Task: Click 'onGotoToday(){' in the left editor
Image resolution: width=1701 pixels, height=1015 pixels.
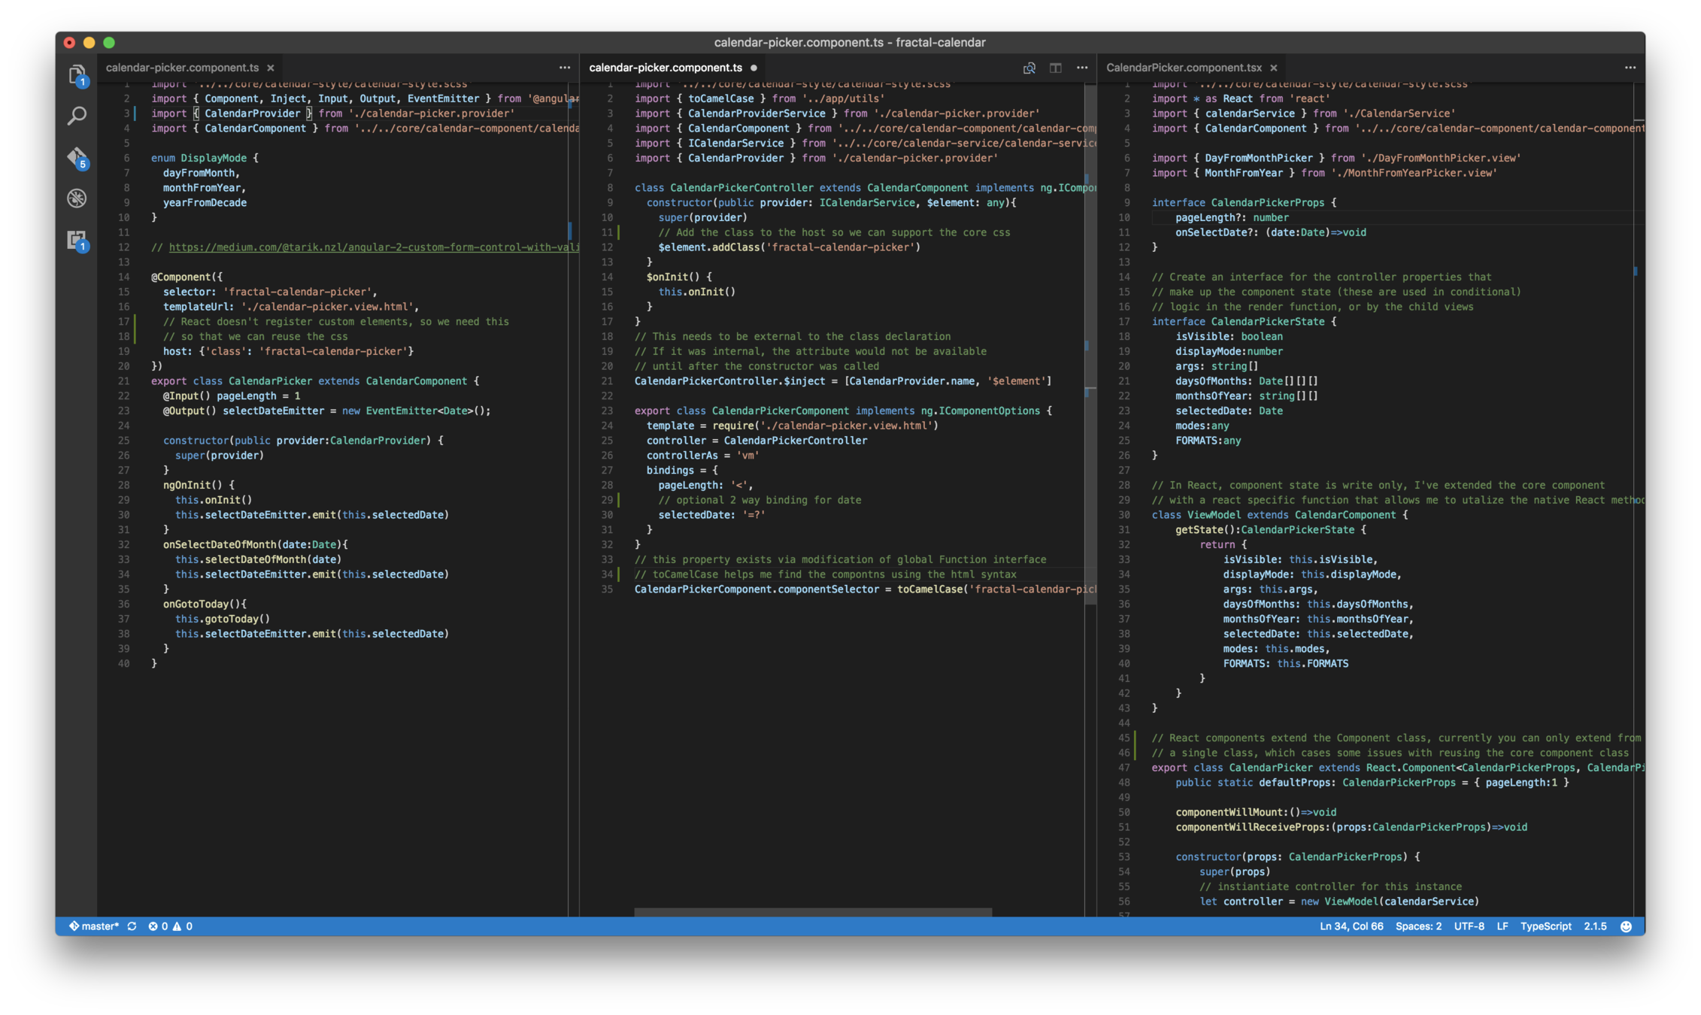Action: 205,604
